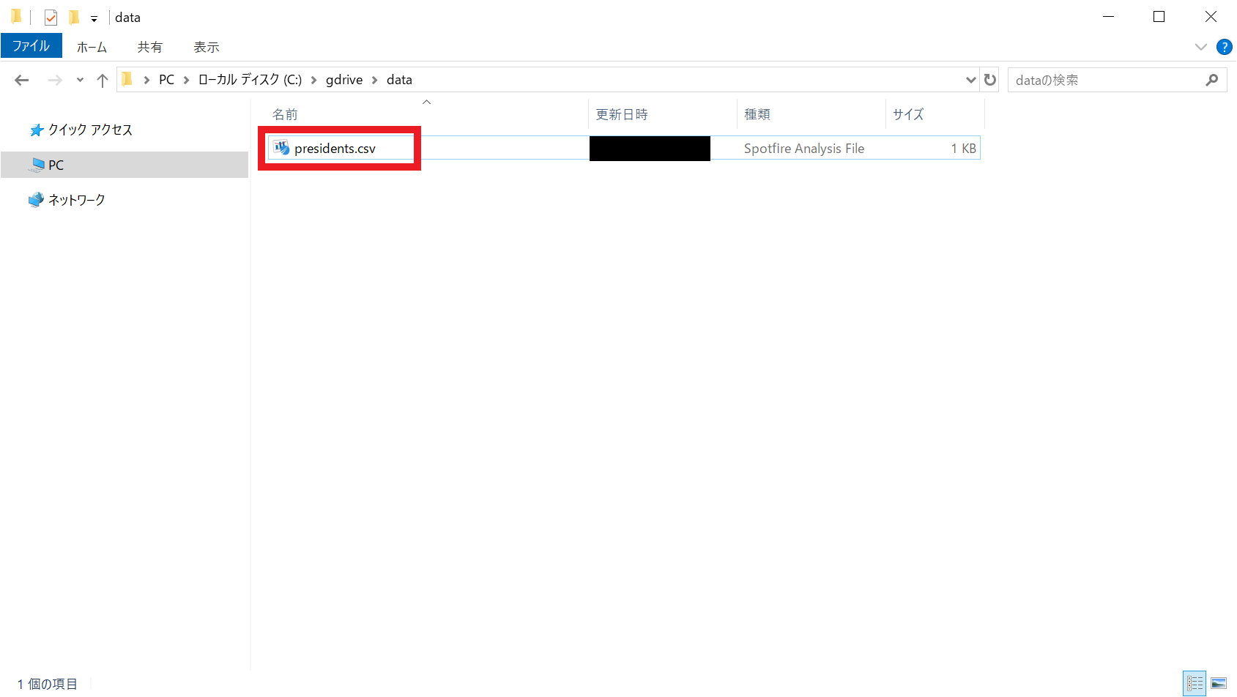This screenshot has width=1237, height=697.
Task: Open the ファイル ribbon tab
Action: 31,46
